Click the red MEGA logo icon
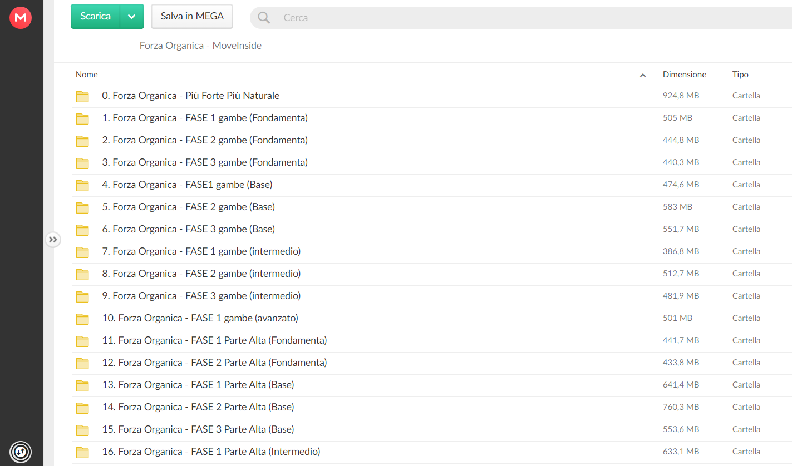The image size is (792, 466). click(21, 18)
